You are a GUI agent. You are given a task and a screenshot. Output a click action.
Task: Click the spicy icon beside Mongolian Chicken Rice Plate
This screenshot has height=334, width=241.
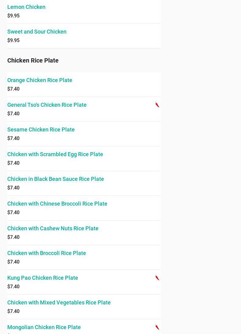pyautogui.click(x=157, y=327)
